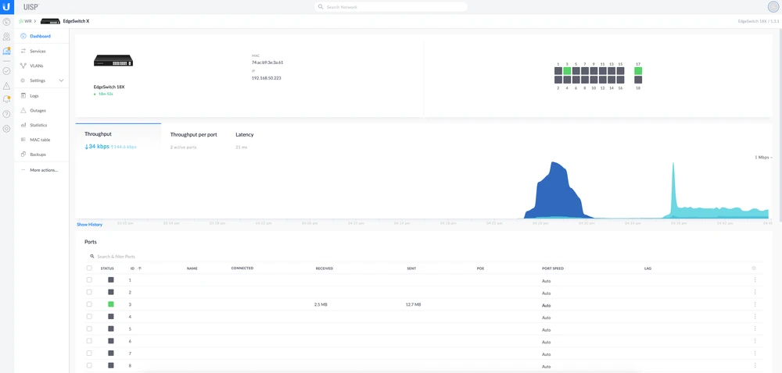Open the help question mark icon

tap(7, 114)
